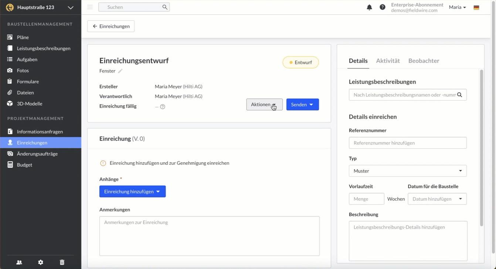Viewport: 496px width, 269px height.
Task: Click the pencil icon next to Fenster
Action: click(120, 71)
